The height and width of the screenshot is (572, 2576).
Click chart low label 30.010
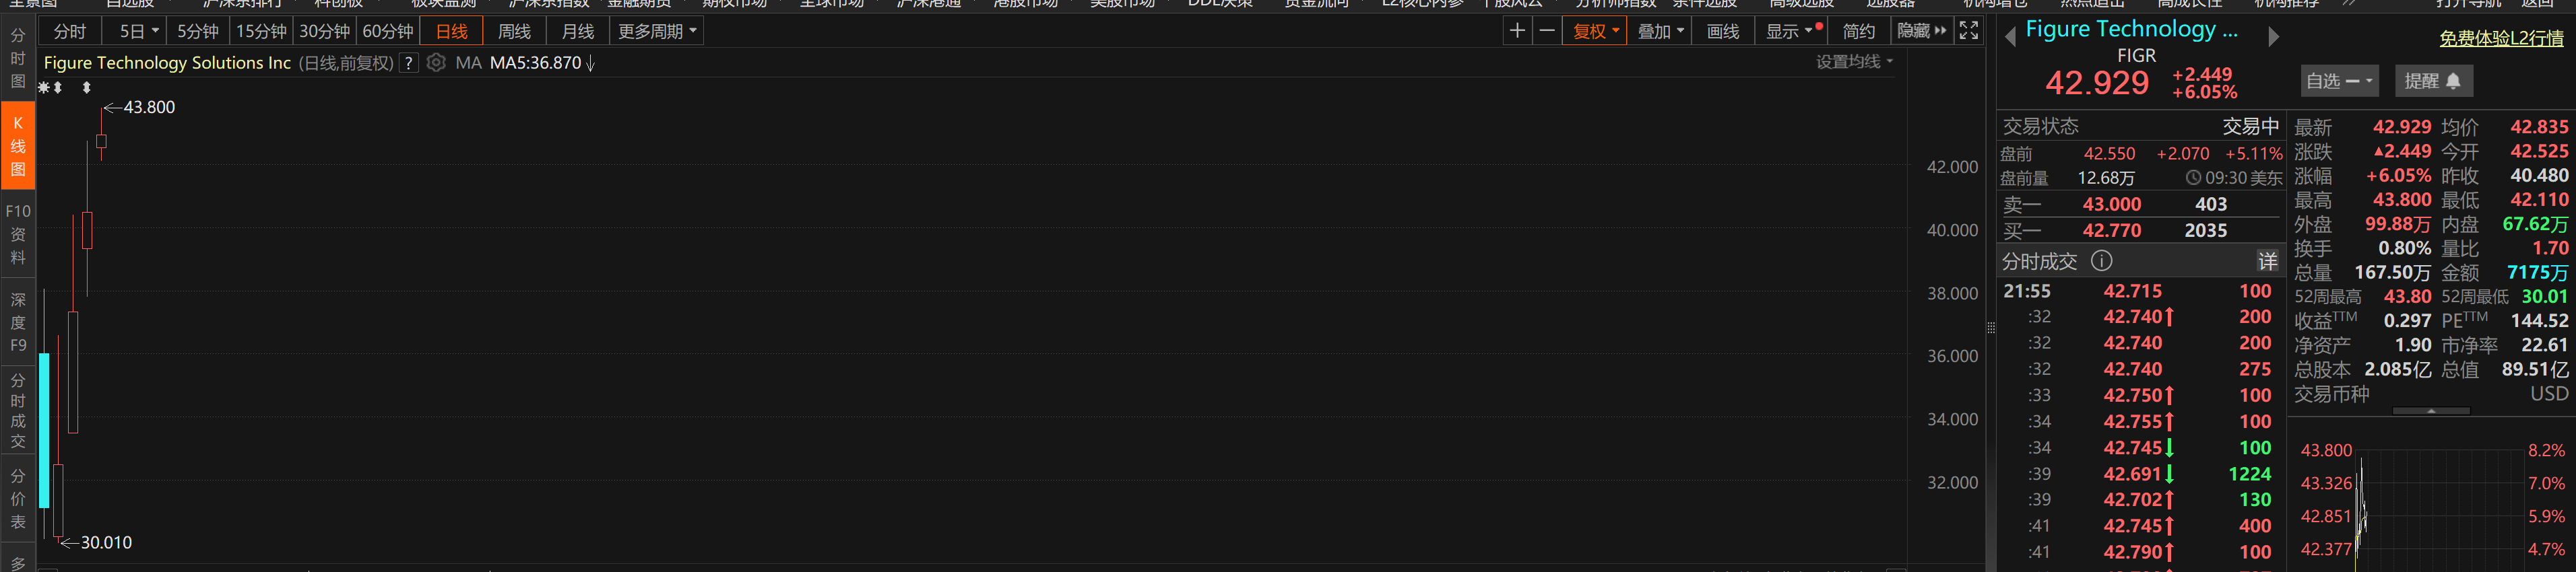tap(106, 543)
